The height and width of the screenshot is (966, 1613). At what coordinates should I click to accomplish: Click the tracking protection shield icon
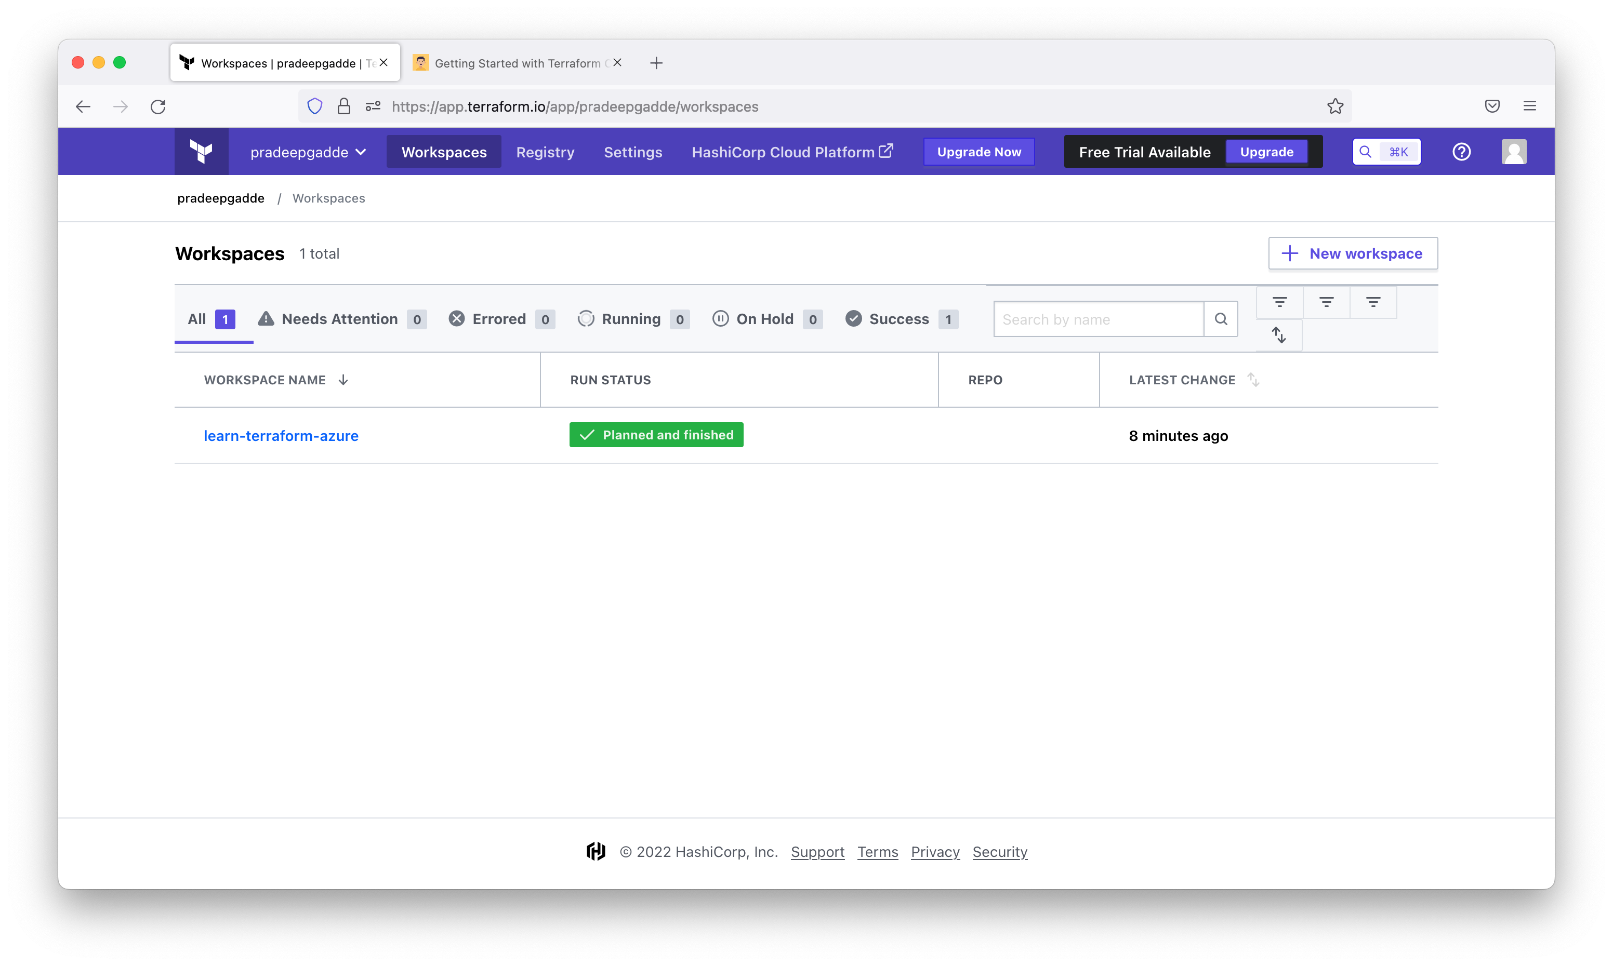[x=314, y=106]
